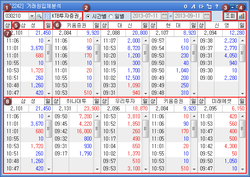Click the 상 tab beside 우리투자 column
Viewport: 250px width, 177px height.
point(104,101)
